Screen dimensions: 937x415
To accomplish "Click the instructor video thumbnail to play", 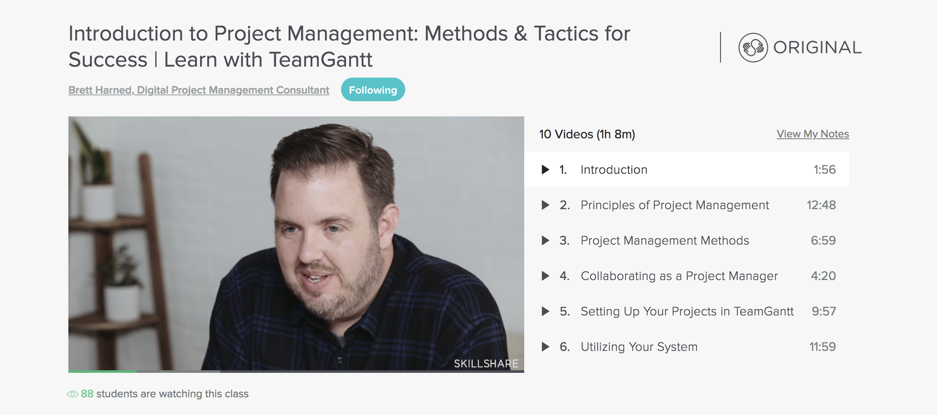I will (296, 243).
